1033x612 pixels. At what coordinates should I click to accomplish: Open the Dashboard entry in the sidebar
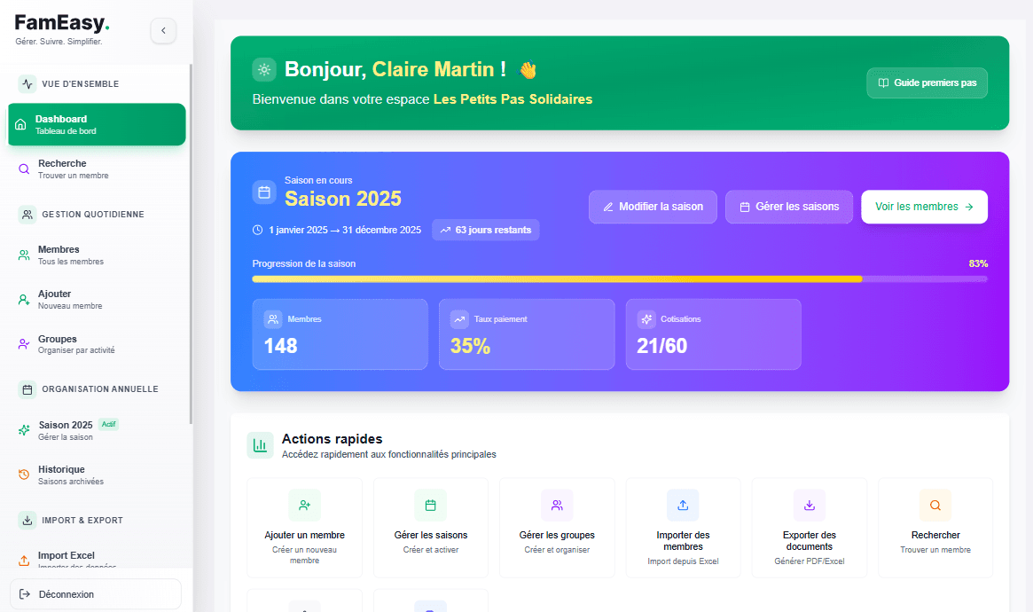[x=96, y=123]
